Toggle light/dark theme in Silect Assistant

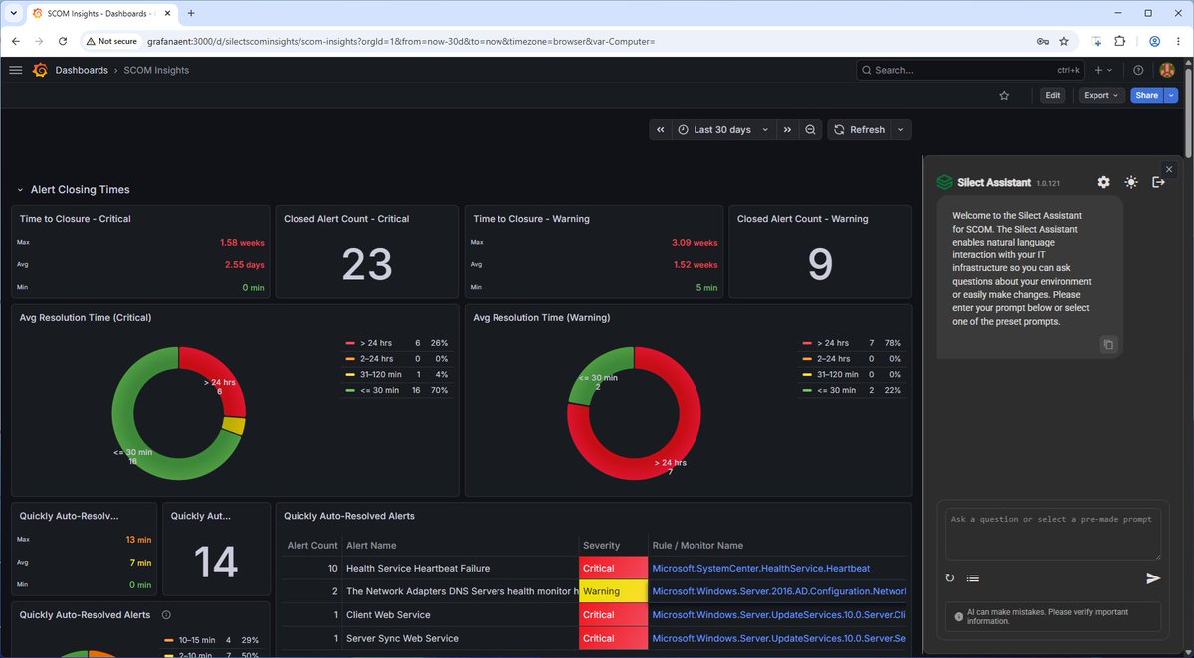point(1131,182)
